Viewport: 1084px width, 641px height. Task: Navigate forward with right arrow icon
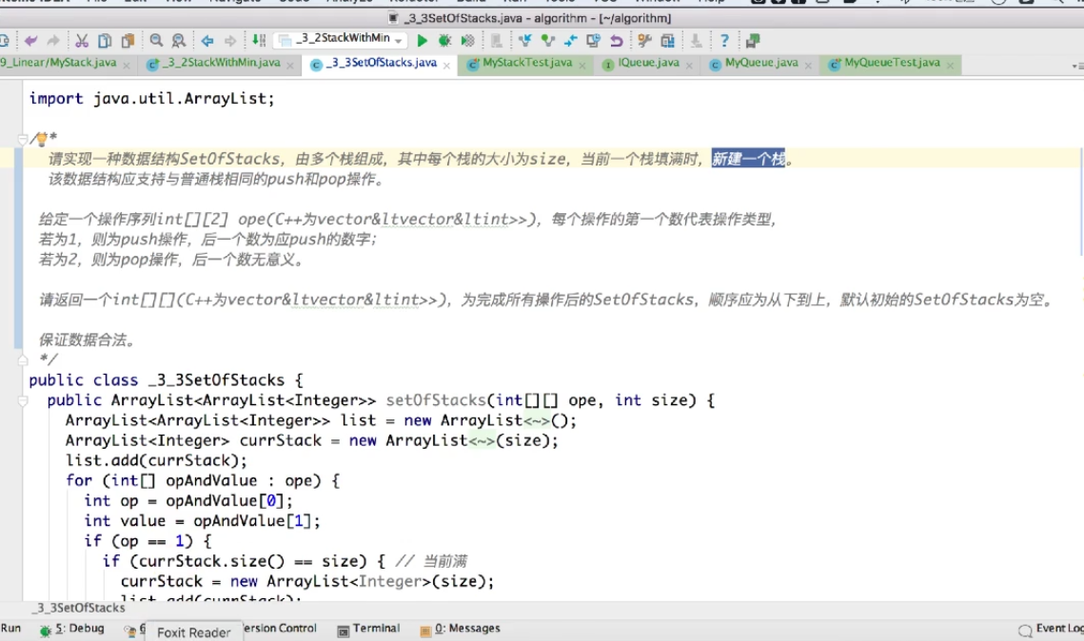click(x=230, y=41)
